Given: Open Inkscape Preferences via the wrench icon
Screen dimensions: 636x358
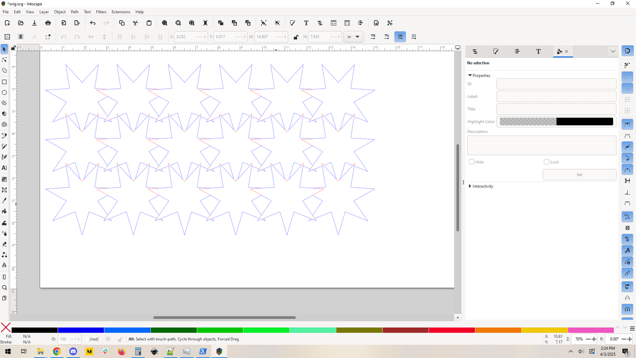Looking at the screenshot, I should (x=390, y=23).
